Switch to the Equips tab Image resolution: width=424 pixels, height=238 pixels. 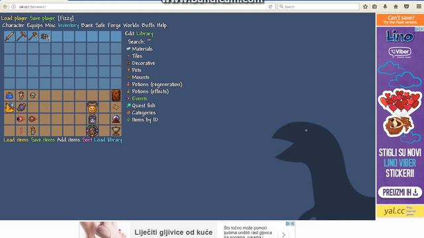(34, 25)
